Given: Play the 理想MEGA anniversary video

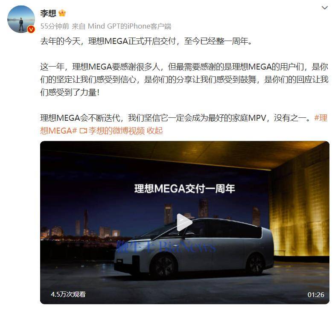Looking at the screenshot, I should 184,222.
